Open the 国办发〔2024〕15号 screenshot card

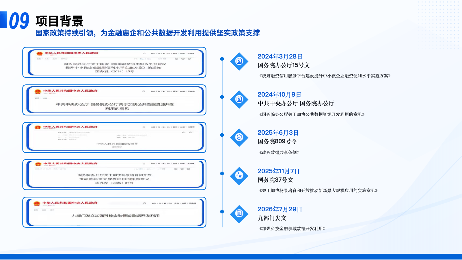[x=114, y=62]
